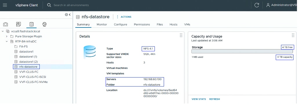Select the RTP-B4-InfraDC datacenter

coord(26,41)
